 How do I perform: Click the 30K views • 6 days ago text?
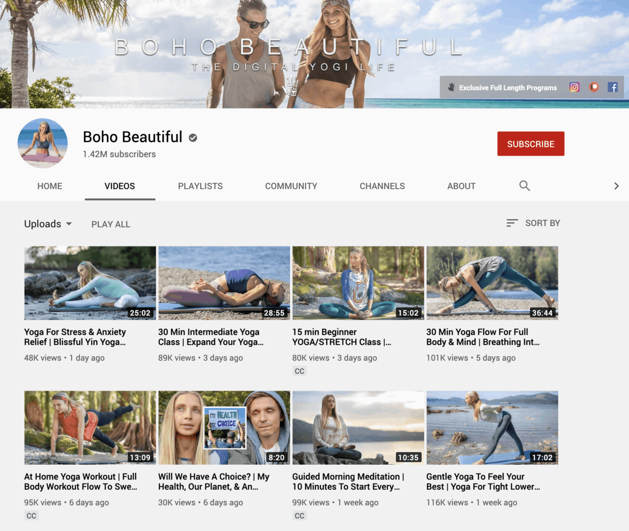[x=200, y=503]
